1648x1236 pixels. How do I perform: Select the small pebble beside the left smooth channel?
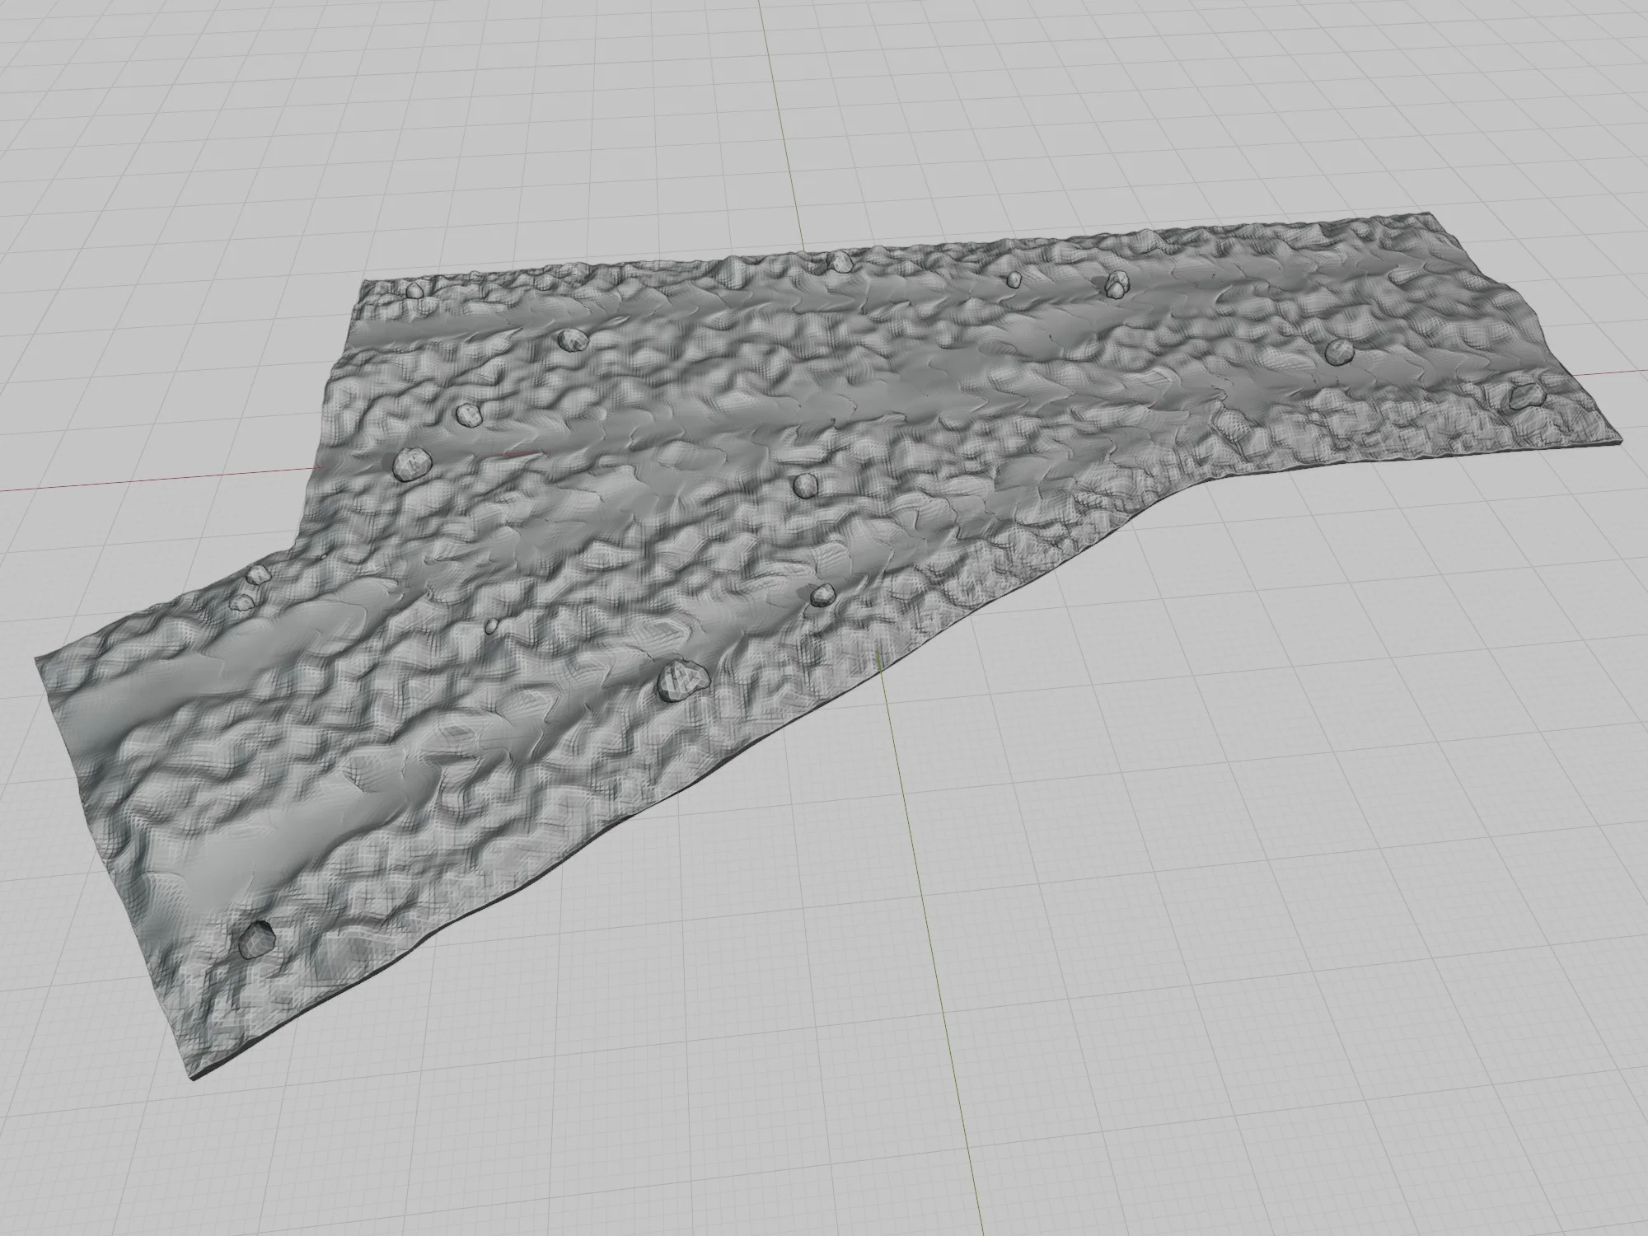pos(491,627)
